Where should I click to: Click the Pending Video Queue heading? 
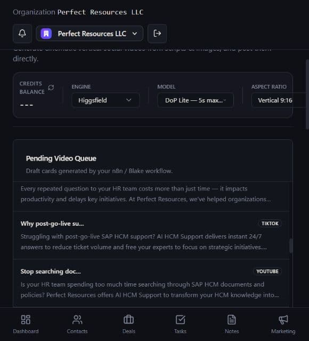tap(61, 158)
